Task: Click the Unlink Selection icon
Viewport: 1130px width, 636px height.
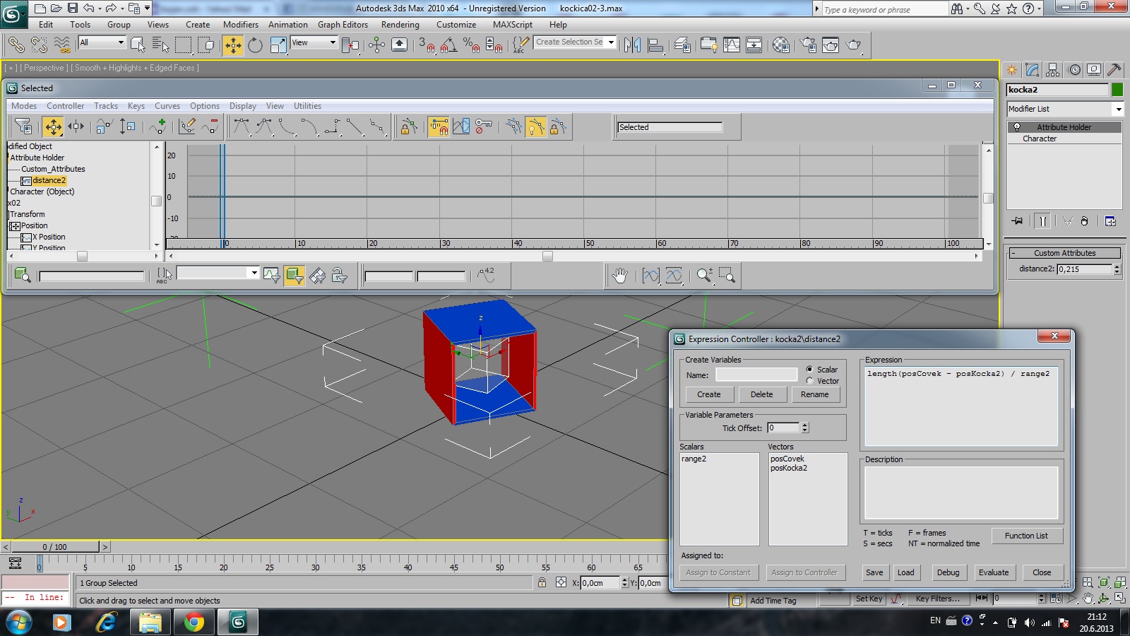Action: click(39, 45)
